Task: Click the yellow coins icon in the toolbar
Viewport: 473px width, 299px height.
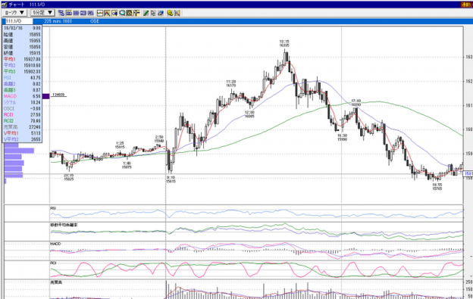Action: (170, 13)
